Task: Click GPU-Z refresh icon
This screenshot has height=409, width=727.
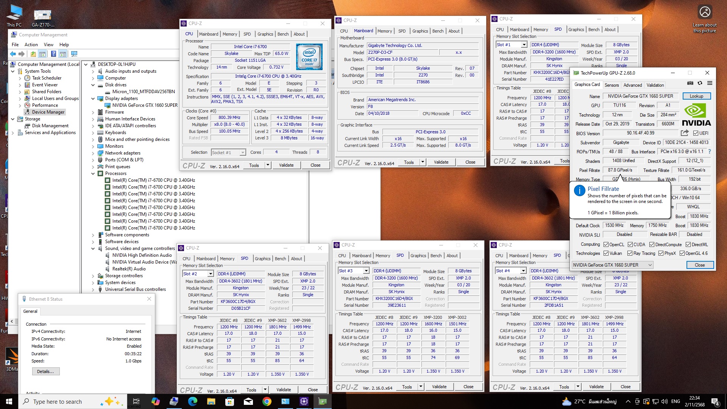Action: [700, 83]
